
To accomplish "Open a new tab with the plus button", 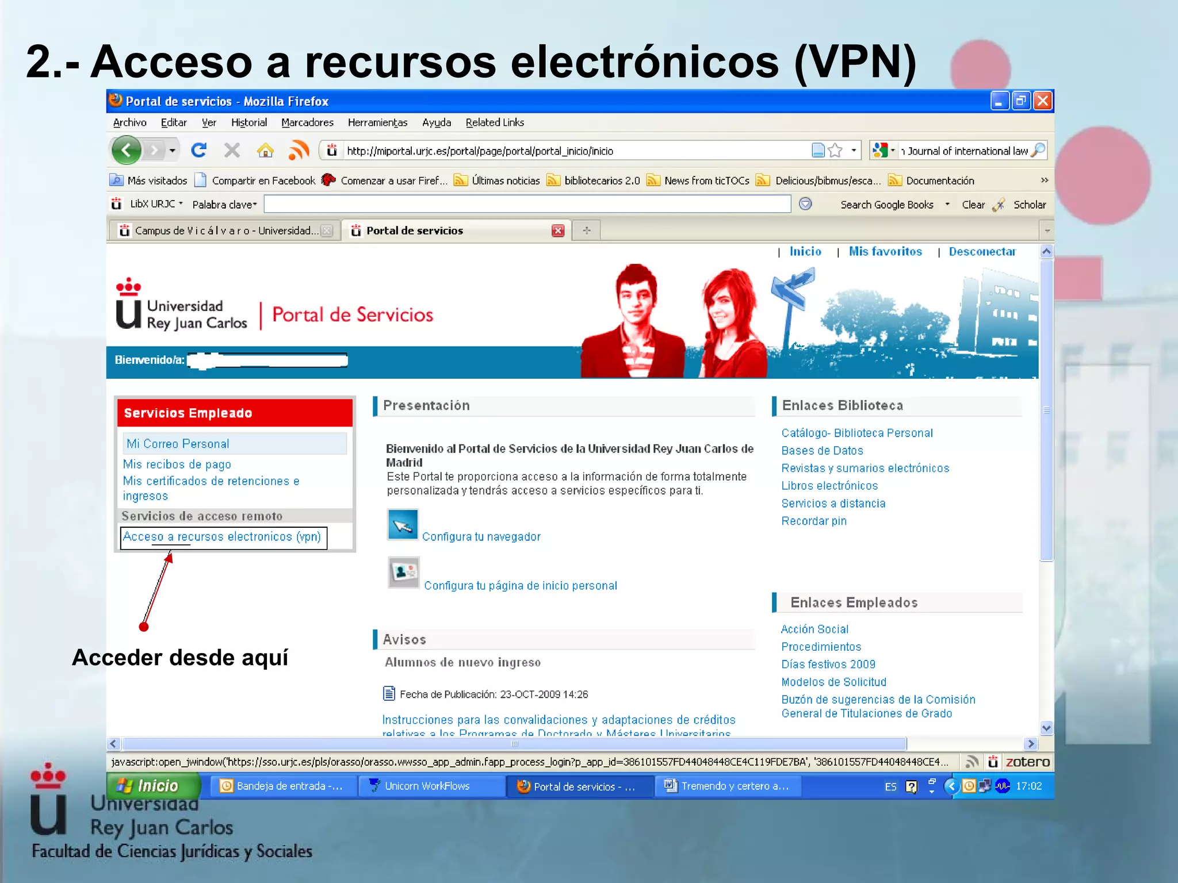I will [587, 231].
